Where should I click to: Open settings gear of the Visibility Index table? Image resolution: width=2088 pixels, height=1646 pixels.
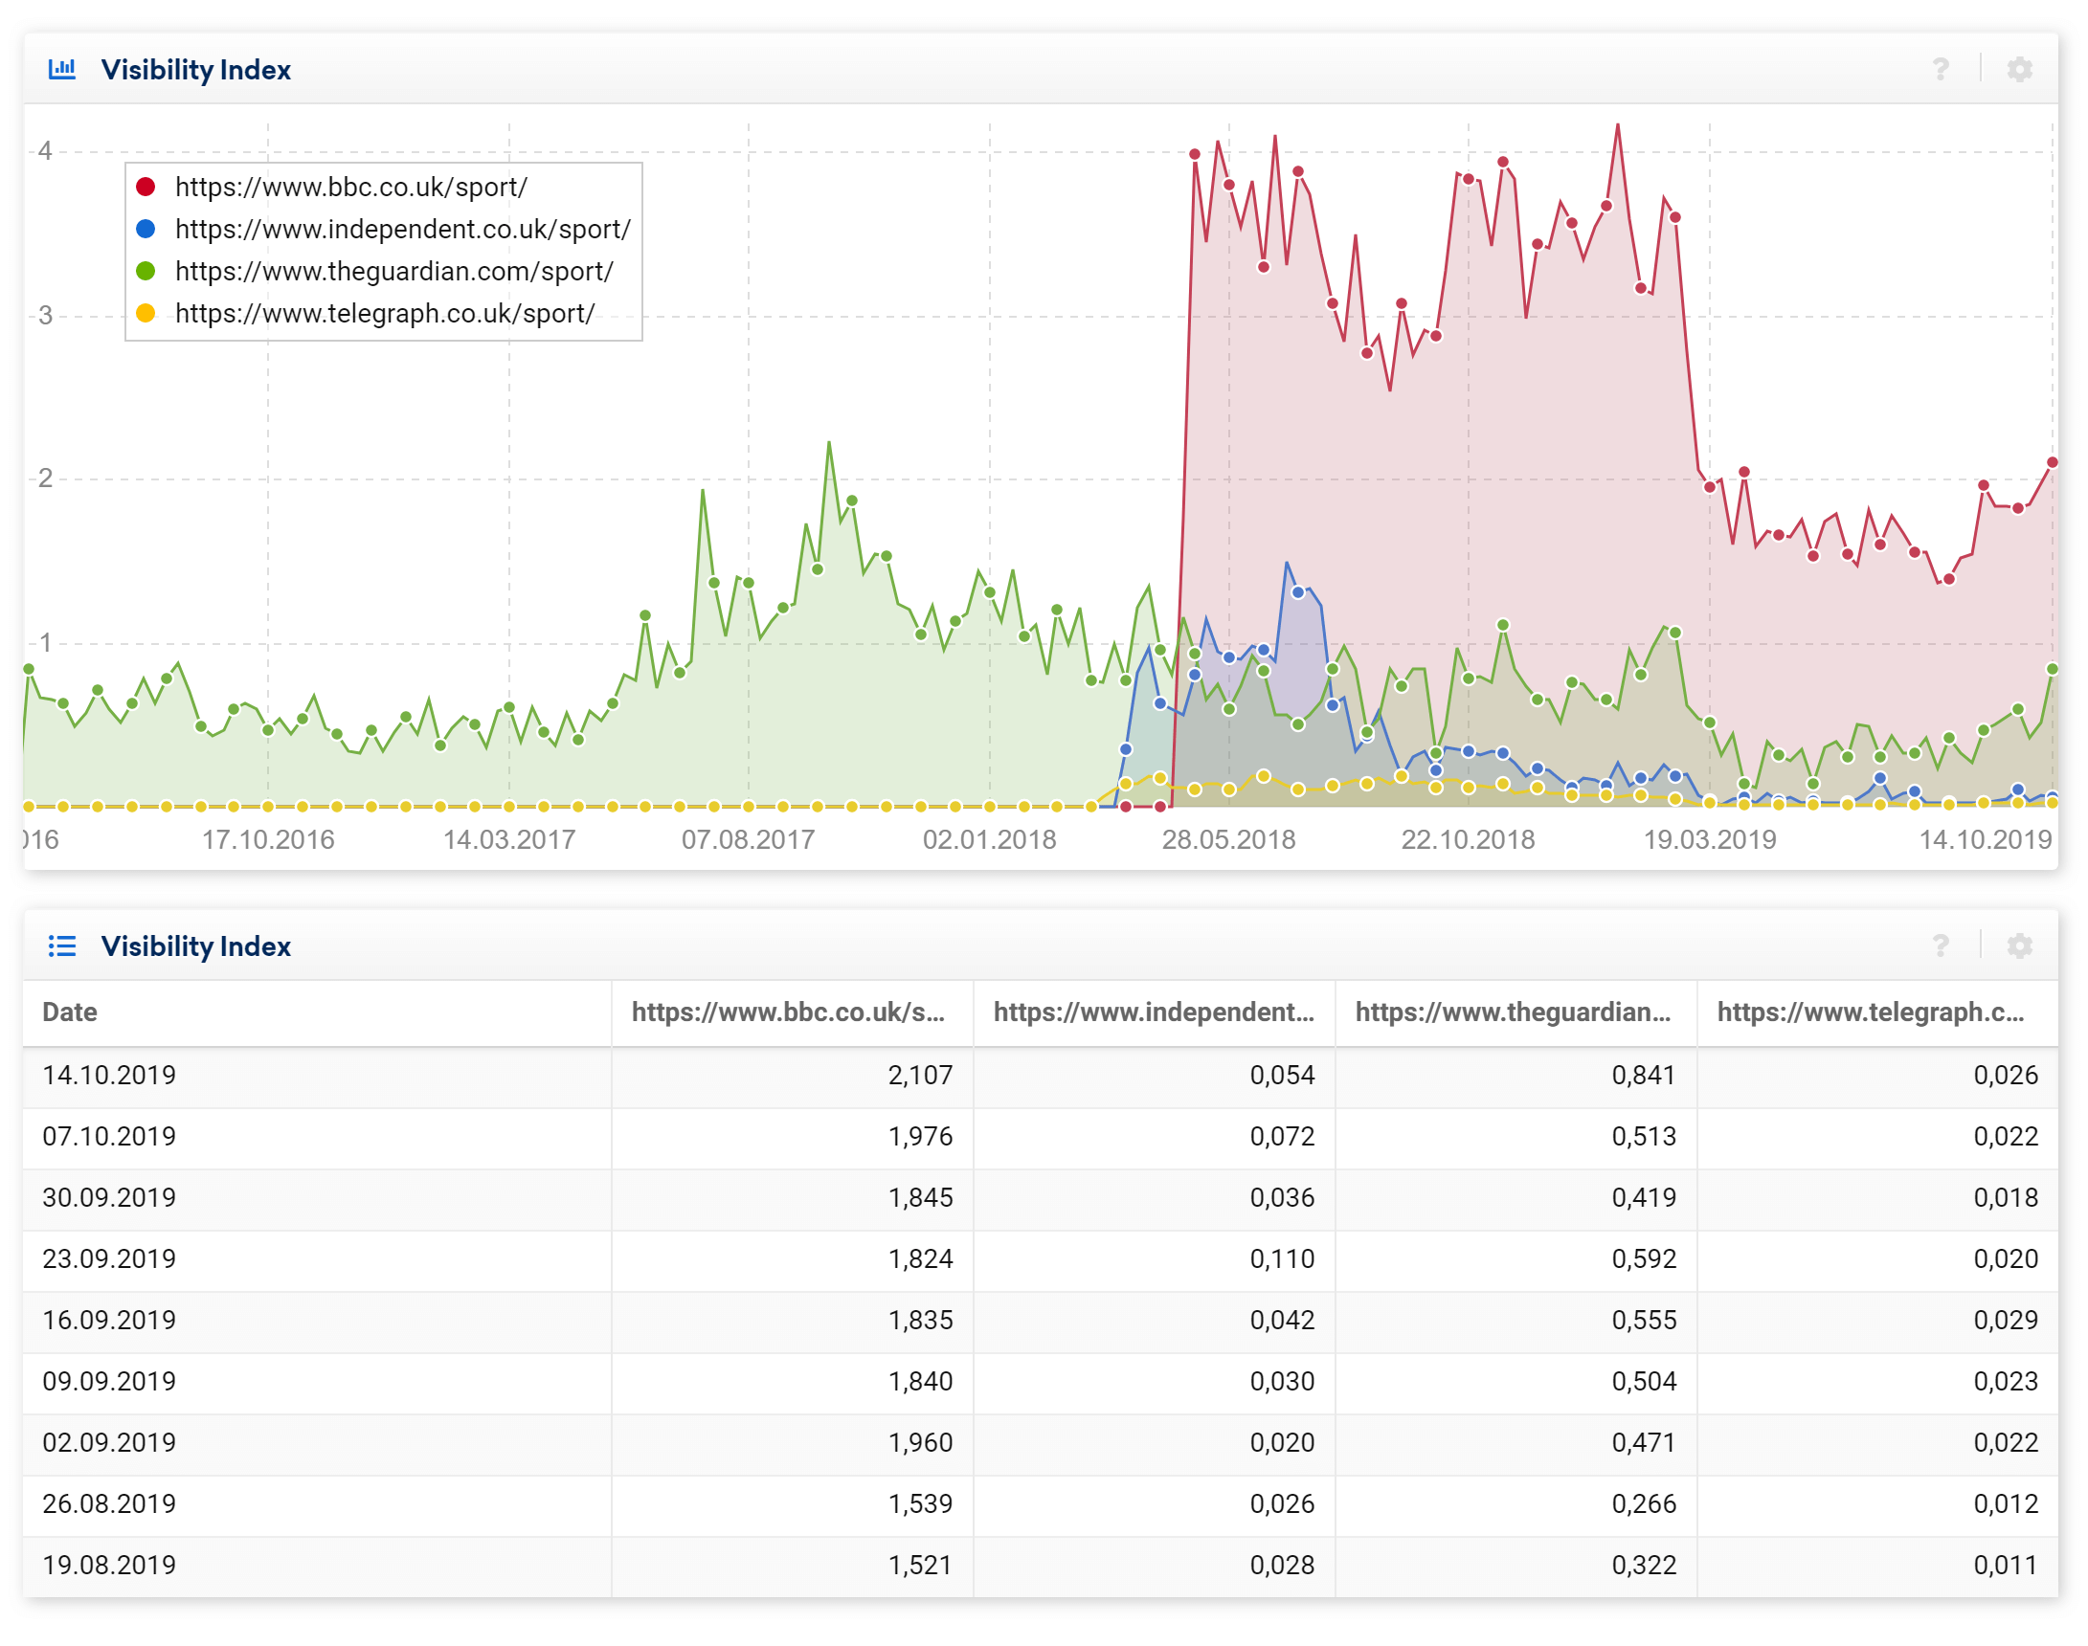(2019, 945)
